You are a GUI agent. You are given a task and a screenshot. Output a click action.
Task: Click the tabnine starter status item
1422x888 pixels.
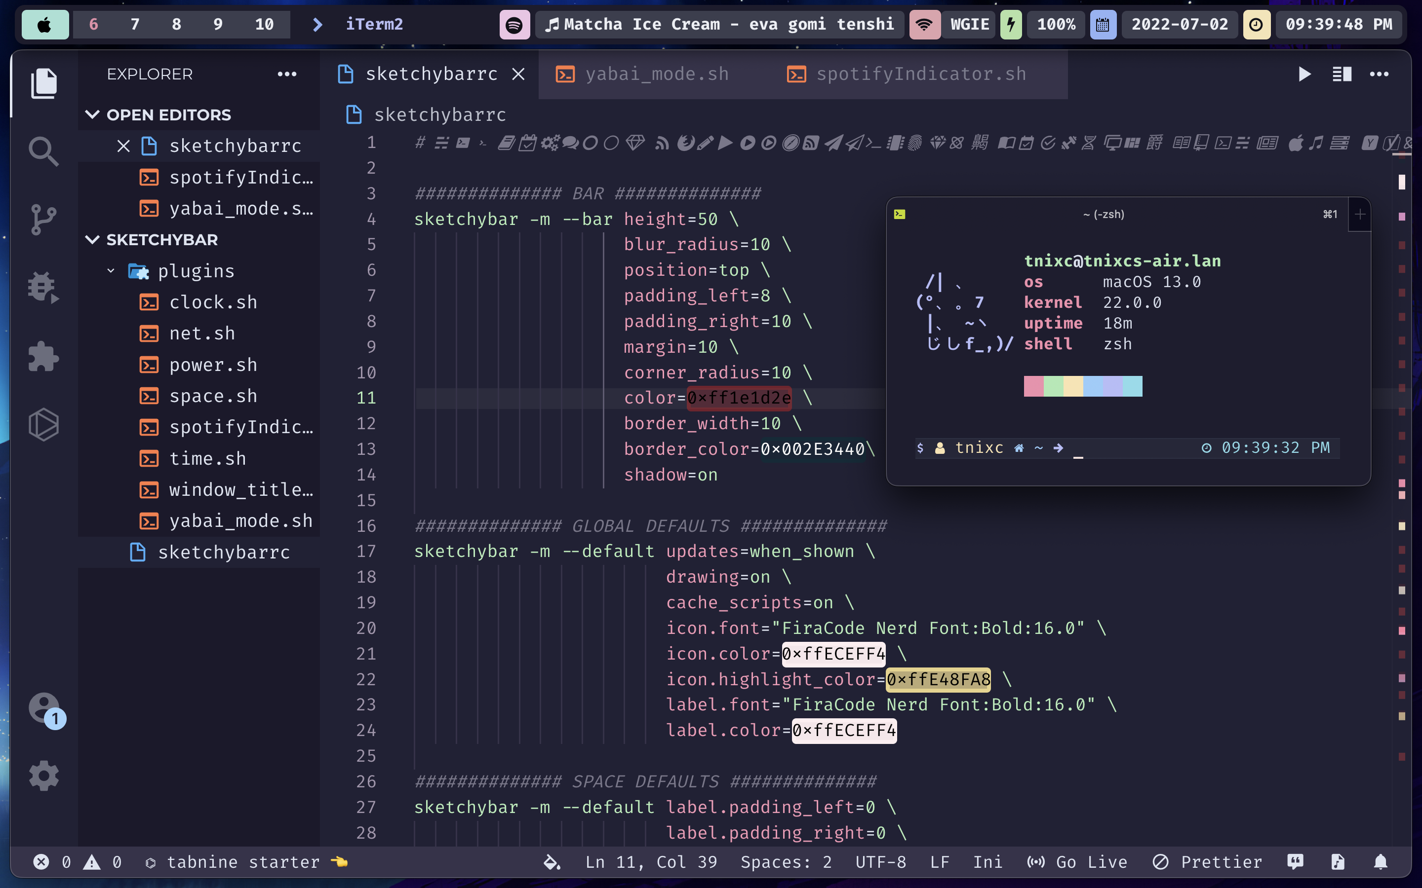pos(243,861)
